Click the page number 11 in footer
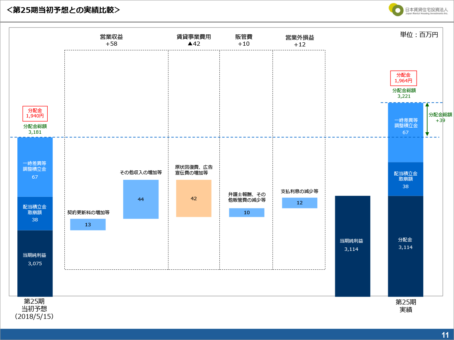 coord(445,335)
